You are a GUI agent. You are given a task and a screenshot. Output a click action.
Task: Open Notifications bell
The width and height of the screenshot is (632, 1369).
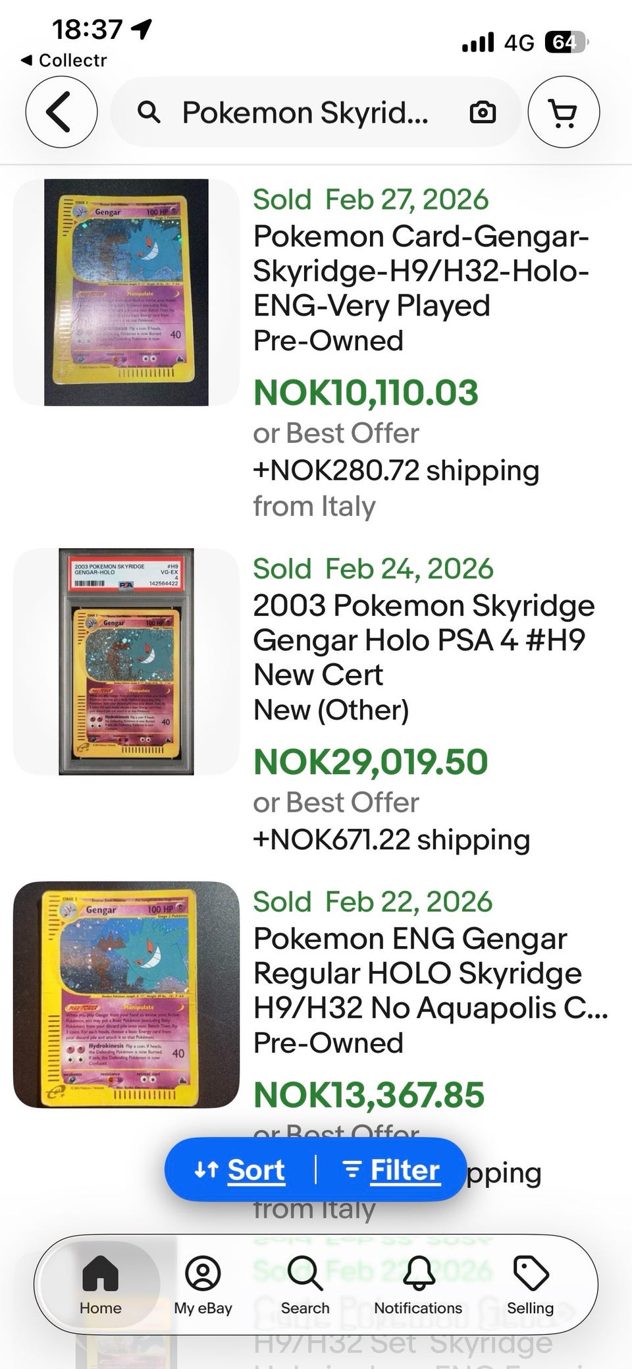[418, 1284]
